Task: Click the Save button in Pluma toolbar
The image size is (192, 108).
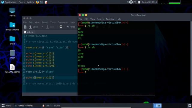Action: pyautogui.click(x=50, y=27)
